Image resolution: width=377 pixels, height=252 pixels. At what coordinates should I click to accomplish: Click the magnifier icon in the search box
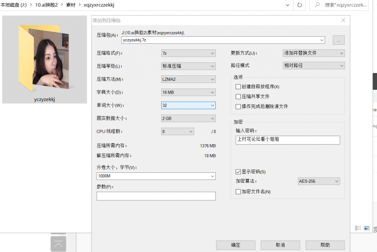click(317, 5)
